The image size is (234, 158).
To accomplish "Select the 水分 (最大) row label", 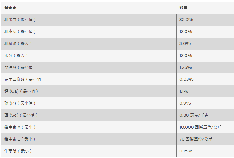I will tap(16, 55).
